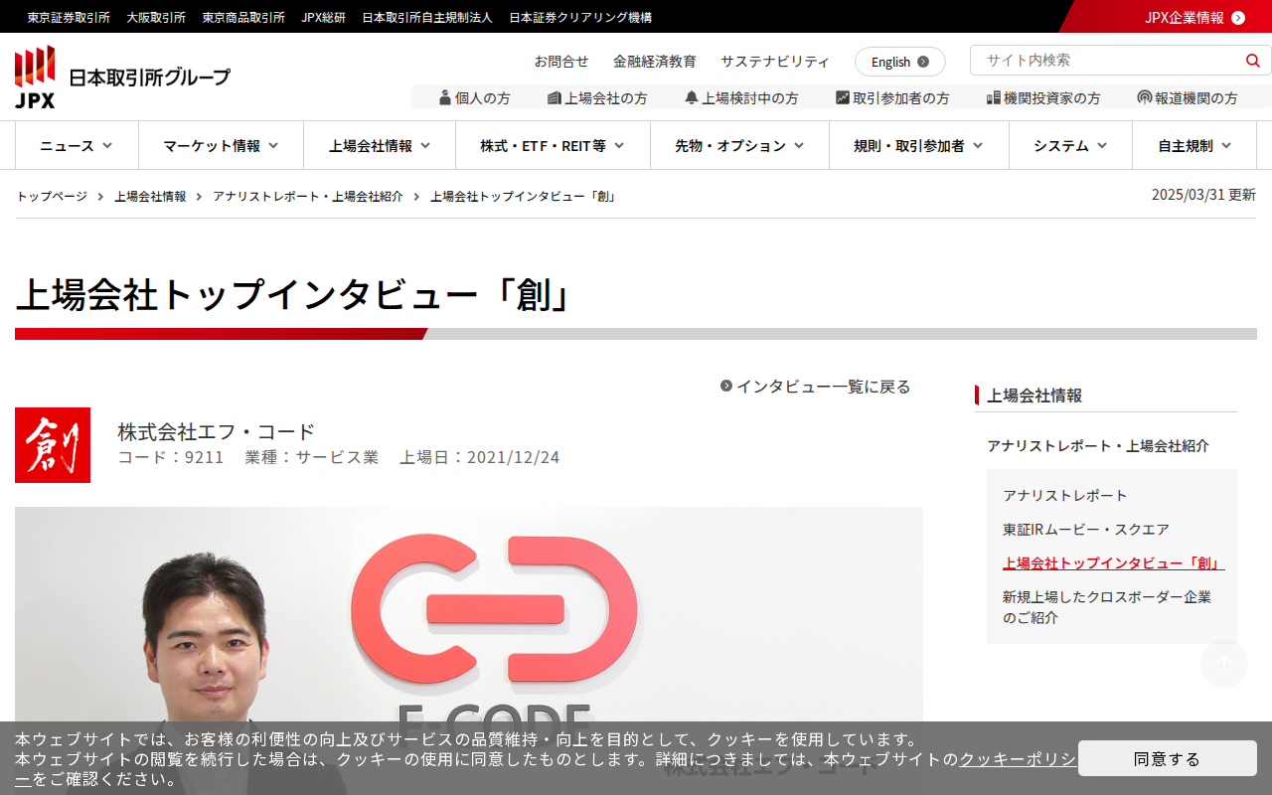
Task: Open 東証IRムービー・スクエア in the sidebar
Action: click(x=1086, y=529)
